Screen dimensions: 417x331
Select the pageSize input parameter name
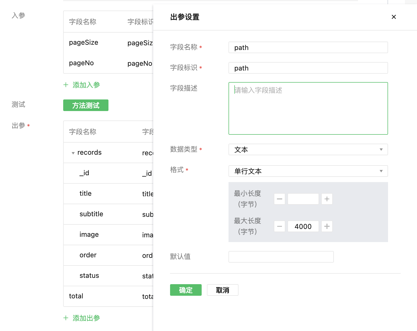point(83,43)
